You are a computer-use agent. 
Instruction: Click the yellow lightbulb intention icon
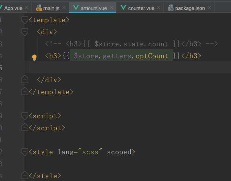pyautogui.click(x=34, y=58)
